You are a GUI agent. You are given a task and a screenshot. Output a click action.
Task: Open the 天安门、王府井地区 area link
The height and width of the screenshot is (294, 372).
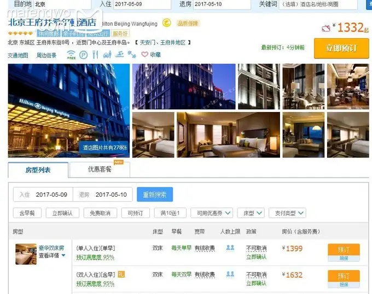click(x=162, y=43)
